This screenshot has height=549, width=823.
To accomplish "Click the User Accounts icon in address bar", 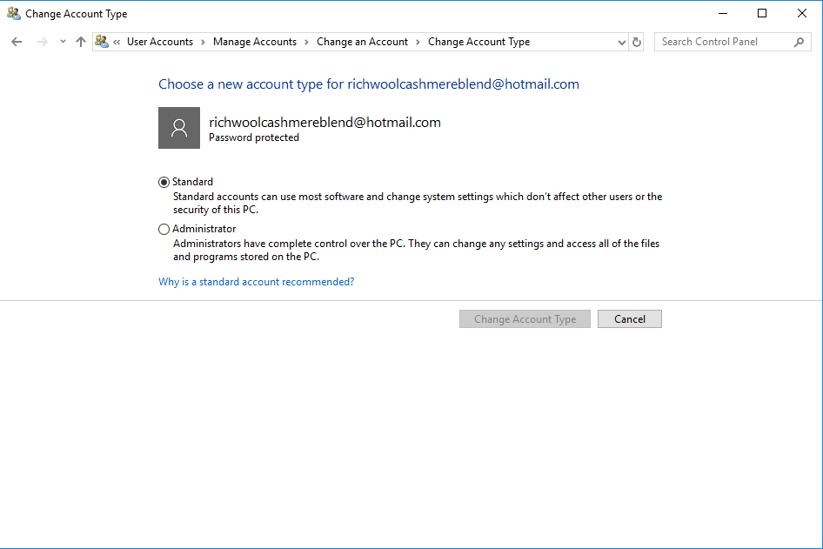I will tap(101, 41).
